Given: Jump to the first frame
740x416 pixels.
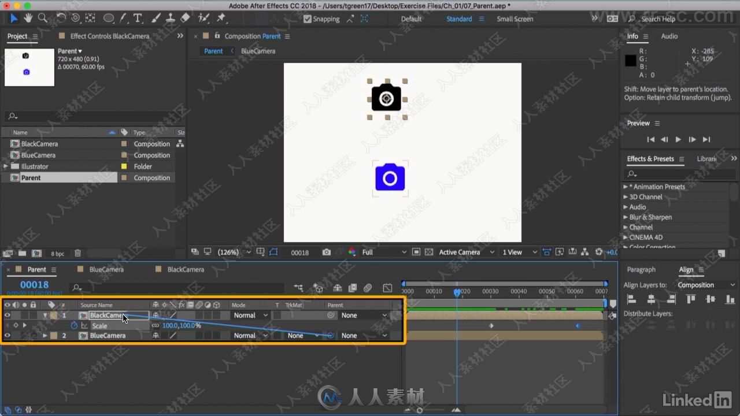Looking at the screenshot, I should 650,139.
